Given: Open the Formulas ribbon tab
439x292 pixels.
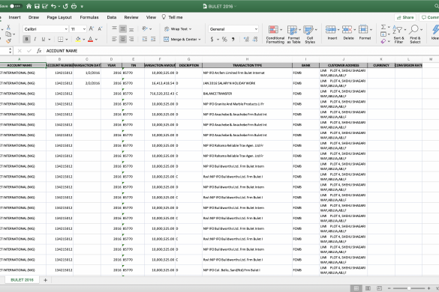Looking at the screenshot, I should click(89, 17).
